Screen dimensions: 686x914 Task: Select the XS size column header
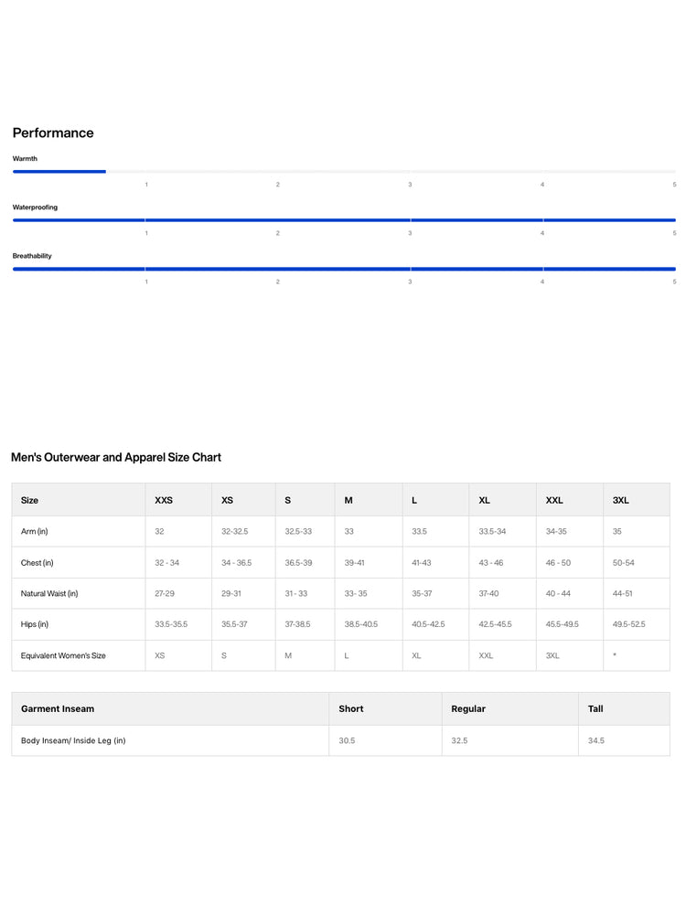point(244,500)
